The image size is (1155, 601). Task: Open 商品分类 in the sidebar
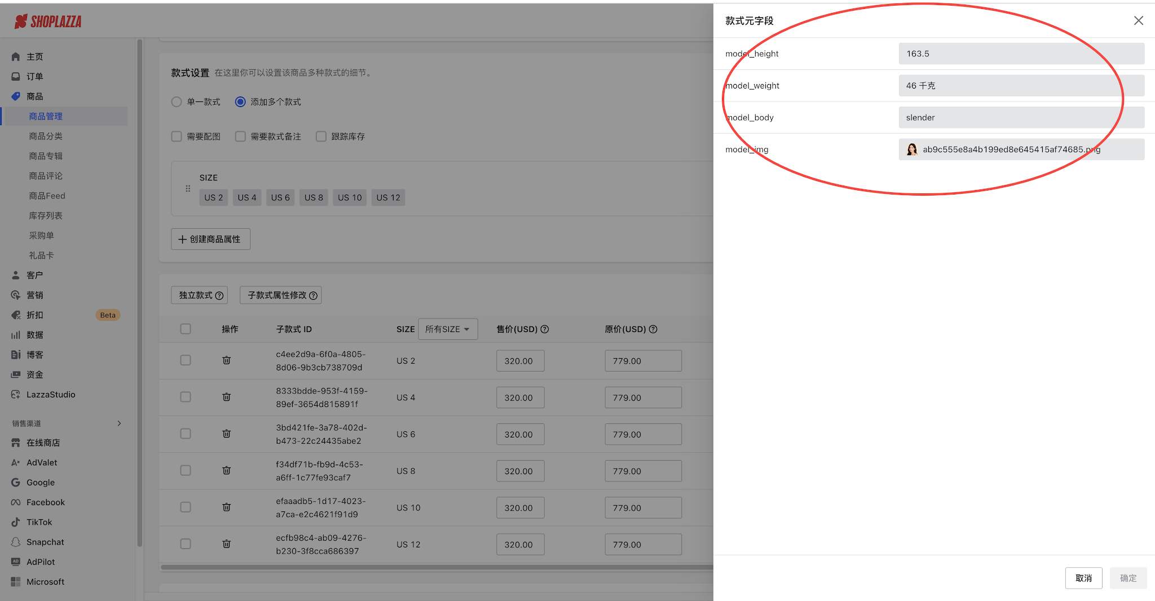[46, 136]
